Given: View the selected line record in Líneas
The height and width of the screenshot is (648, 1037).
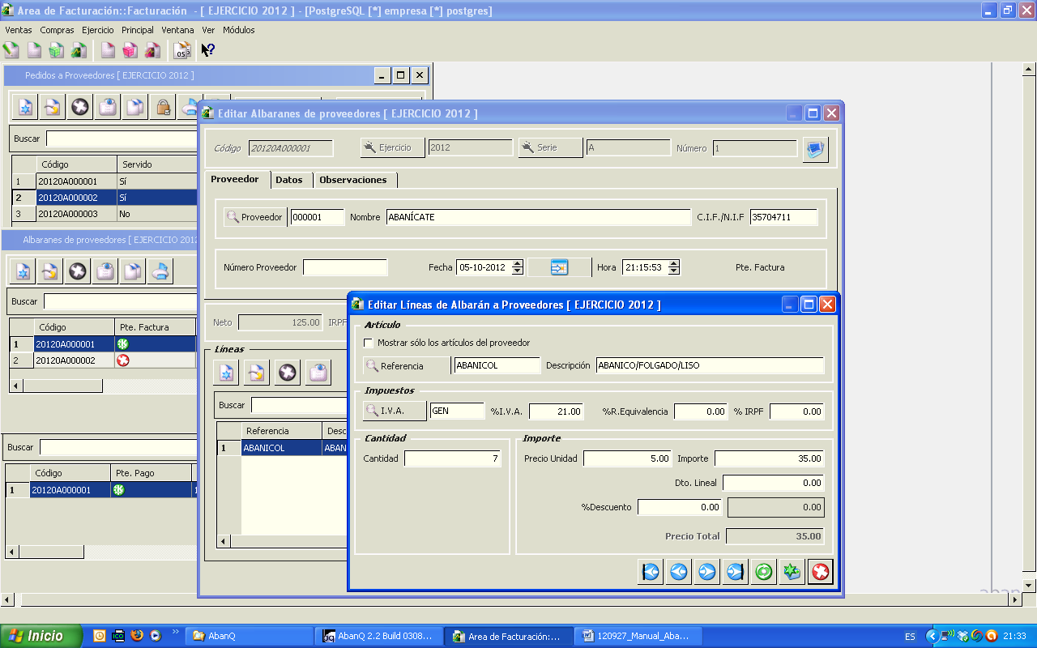Looking at the screenshot, I should pyautogui.click(x=319, y=373).
